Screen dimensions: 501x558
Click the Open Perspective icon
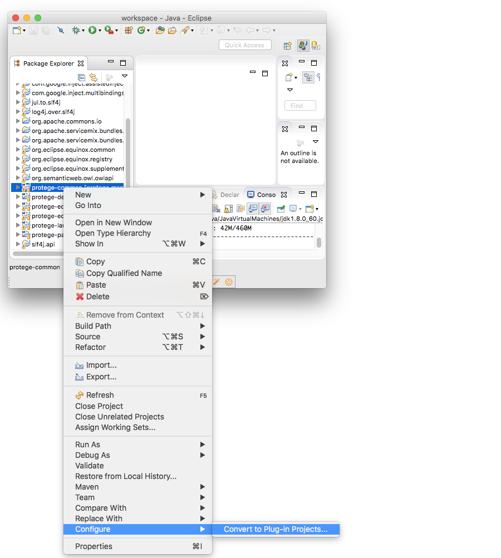pos(288,46)
